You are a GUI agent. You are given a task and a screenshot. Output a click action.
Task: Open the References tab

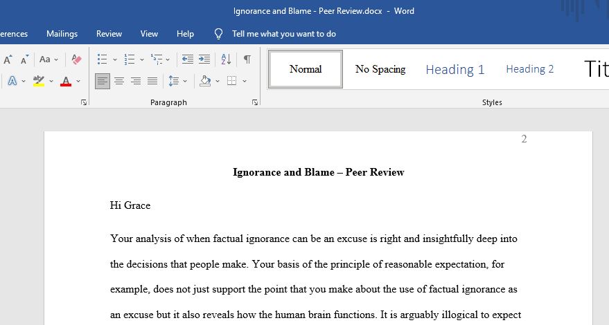click(14, 34)
